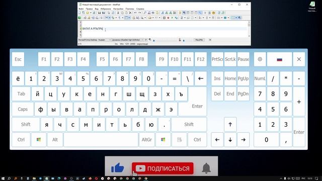Click the Find magnifier icon in AkelPad toolbar
This screenshot has width=322, height=181.
pyautogui.click(x=145, y=13)
